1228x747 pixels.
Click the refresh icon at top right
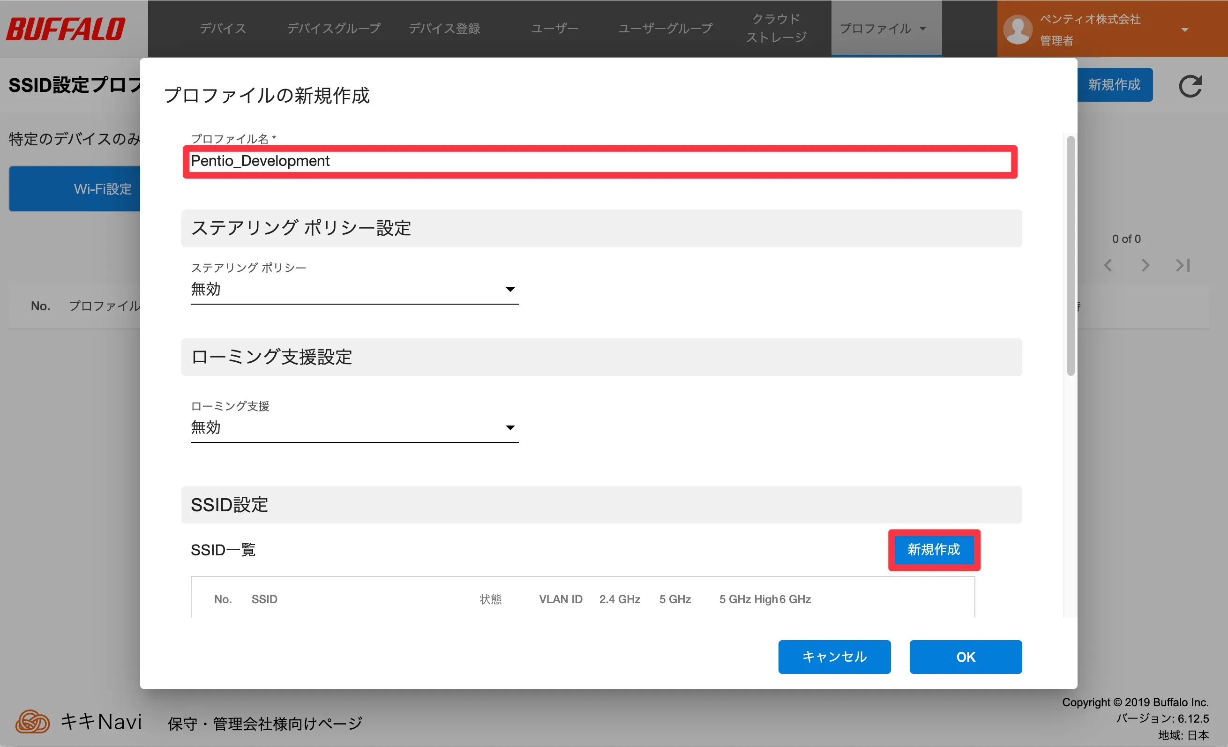[1190, 86]
